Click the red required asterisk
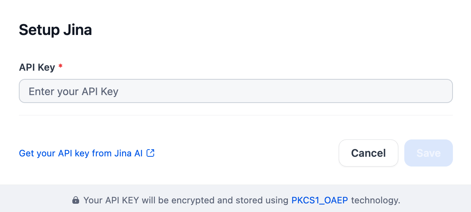The width and height of the screenshot is (471, 212). tap(60, 67)
